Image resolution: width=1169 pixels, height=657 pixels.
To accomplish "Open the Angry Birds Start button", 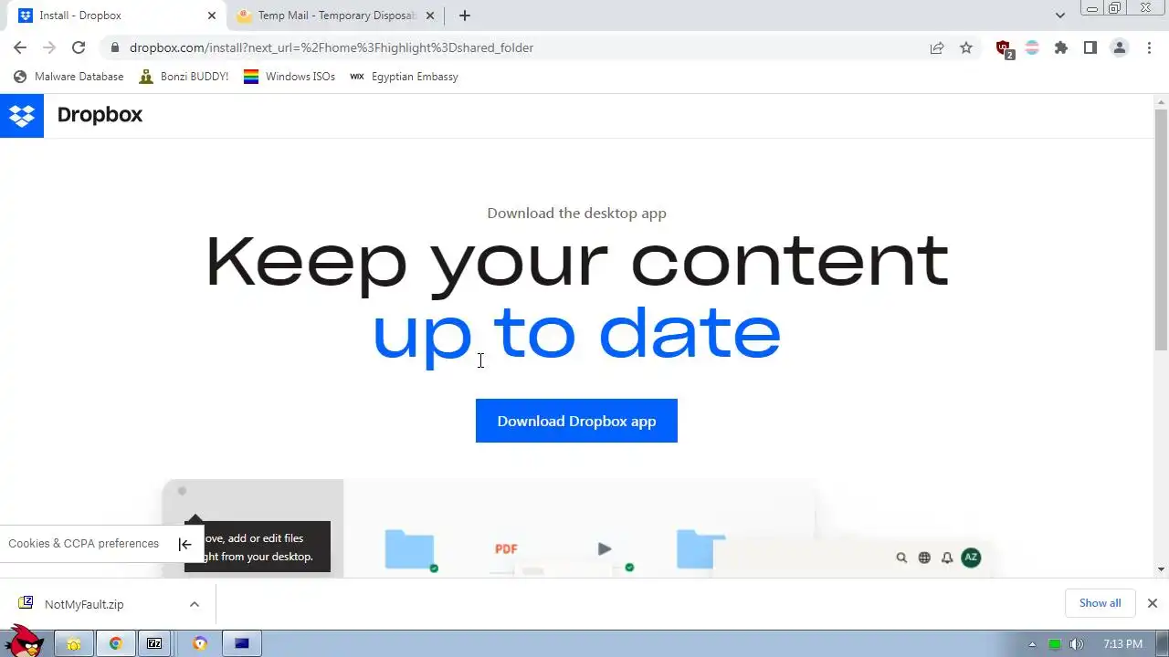I will 23,641.
